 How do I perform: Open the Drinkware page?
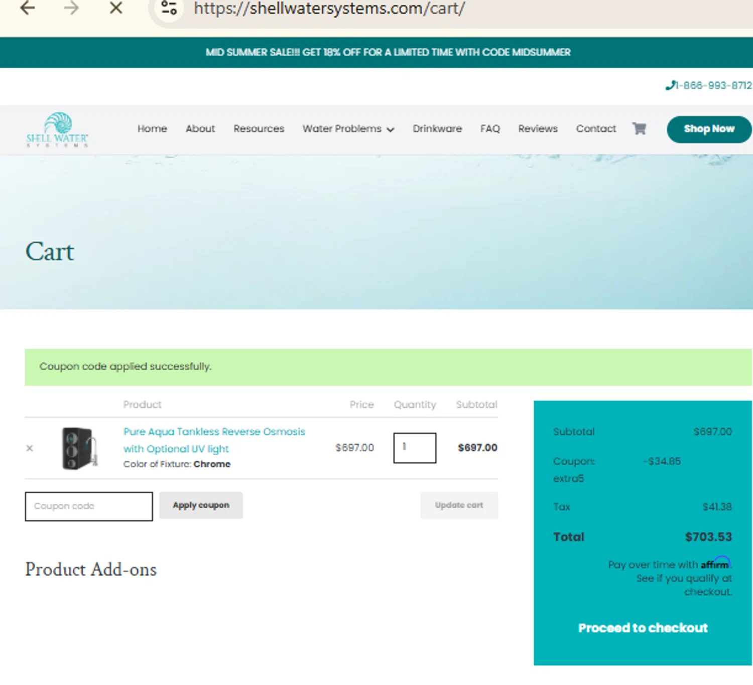tap(437, 128)
